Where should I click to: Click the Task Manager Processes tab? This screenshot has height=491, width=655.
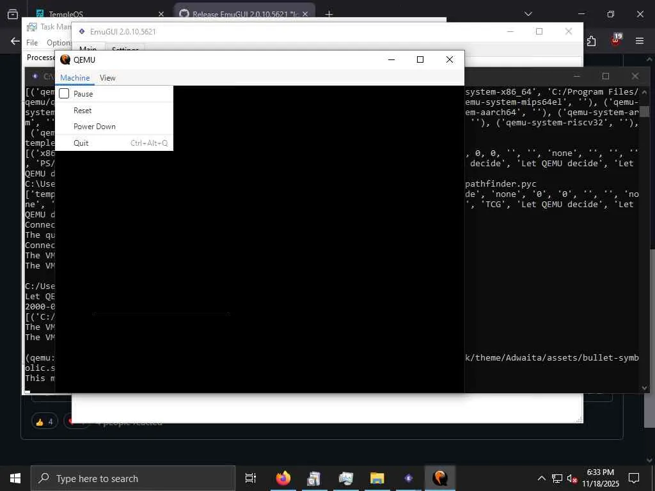(40, 57)
